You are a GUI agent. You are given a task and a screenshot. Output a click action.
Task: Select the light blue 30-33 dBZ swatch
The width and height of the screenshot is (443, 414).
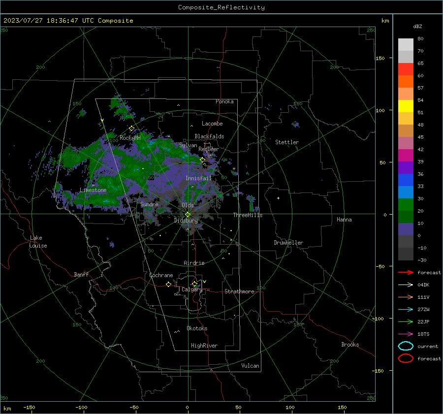tap(406, 192)
